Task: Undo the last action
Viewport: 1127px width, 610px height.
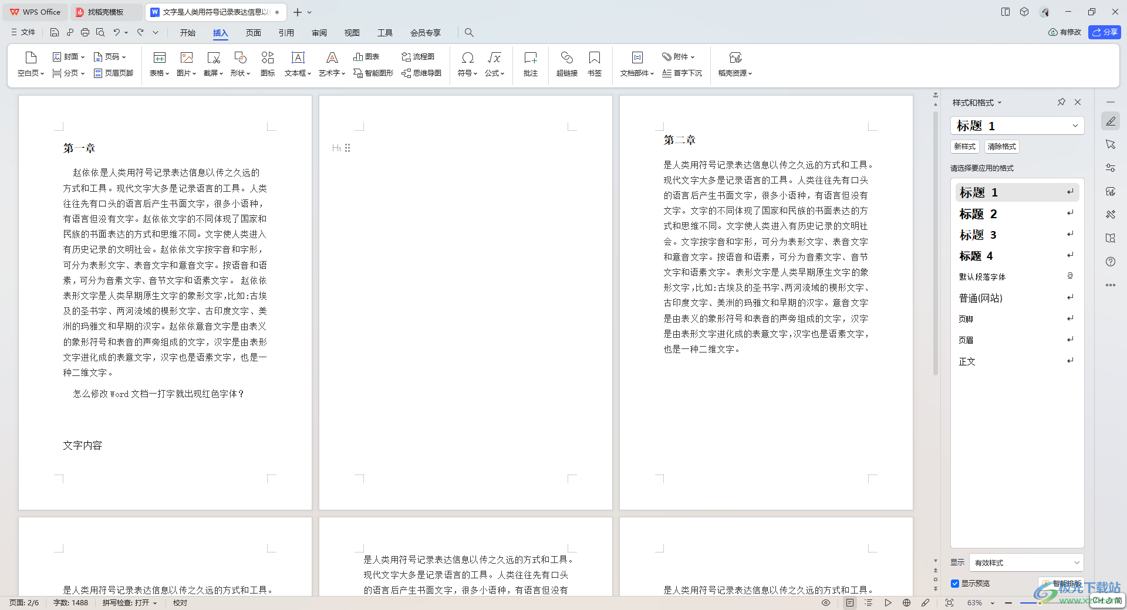Action: pos(117,33)
